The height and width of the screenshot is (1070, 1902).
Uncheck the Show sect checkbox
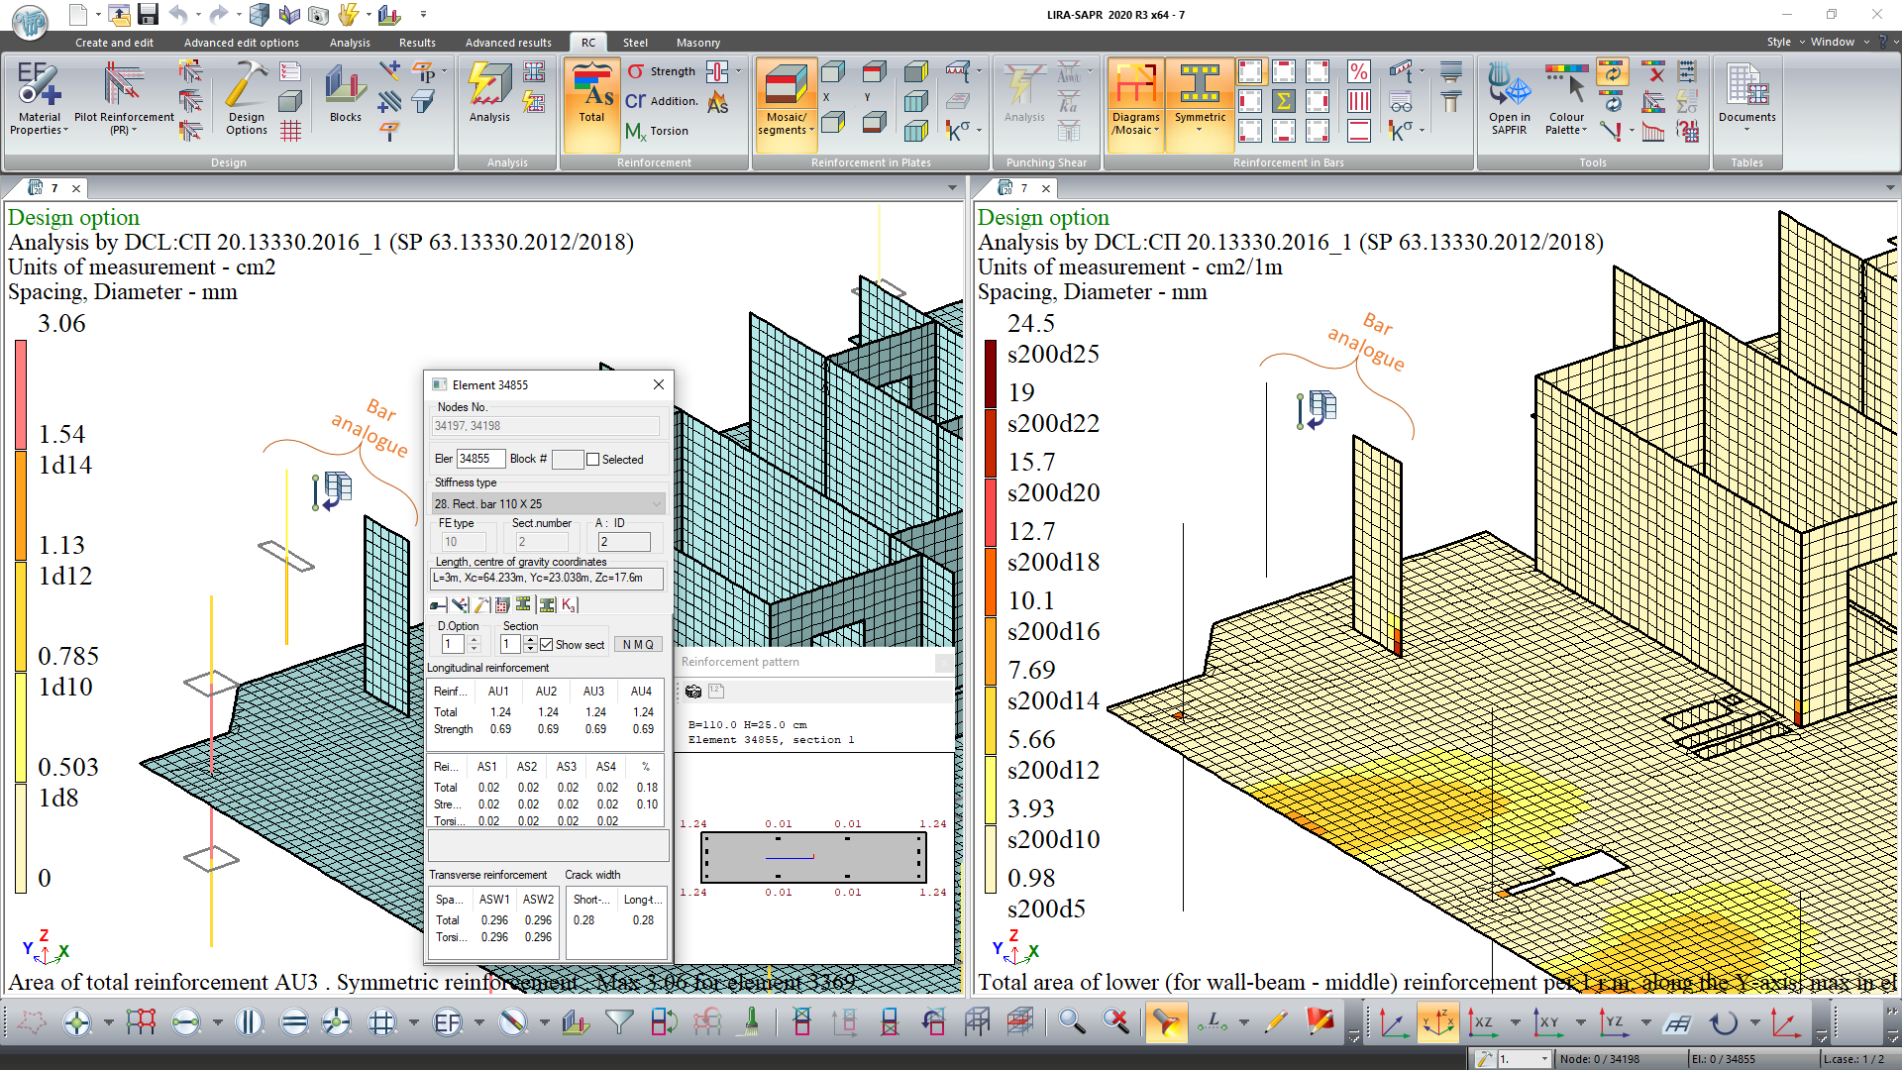tap(547, 645)
